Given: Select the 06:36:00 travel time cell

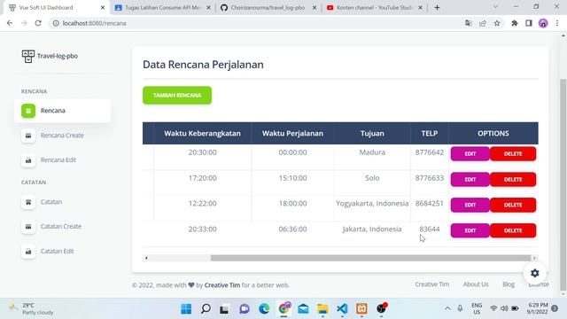Looking at the screenshot, I should point(292,229).
